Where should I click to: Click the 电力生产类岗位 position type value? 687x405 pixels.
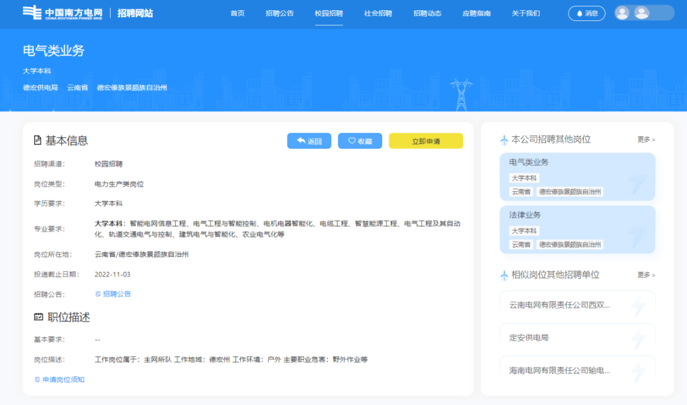click(119, 184)
